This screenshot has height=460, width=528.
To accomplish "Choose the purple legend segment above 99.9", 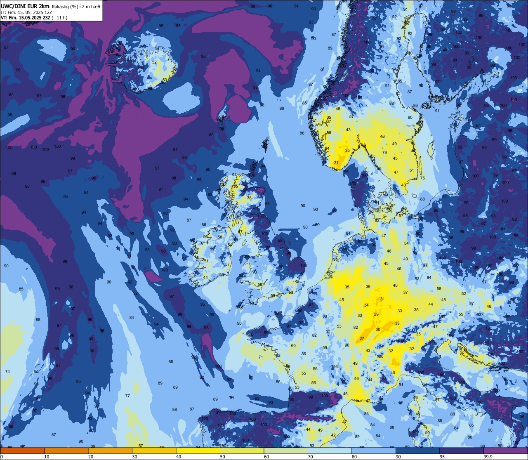I will point(505,451).
